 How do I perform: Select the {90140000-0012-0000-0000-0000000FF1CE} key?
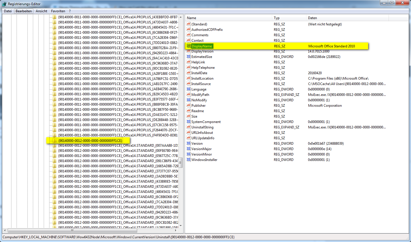click(90, 140)
